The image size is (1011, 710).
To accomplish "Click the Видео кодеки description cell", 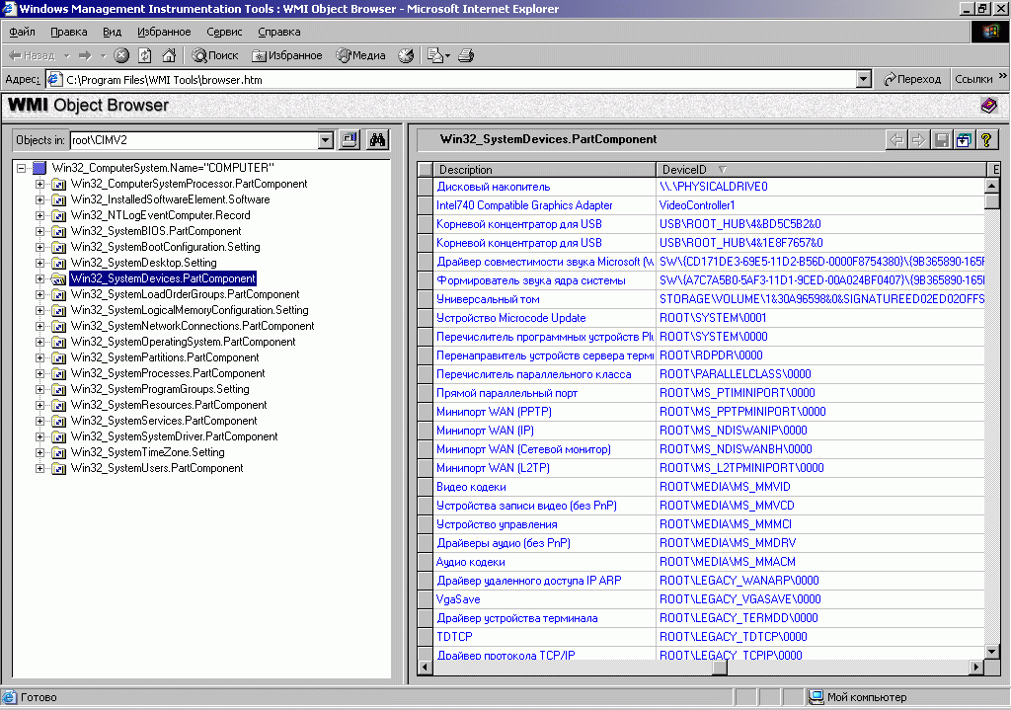I will tap(544, 488).
